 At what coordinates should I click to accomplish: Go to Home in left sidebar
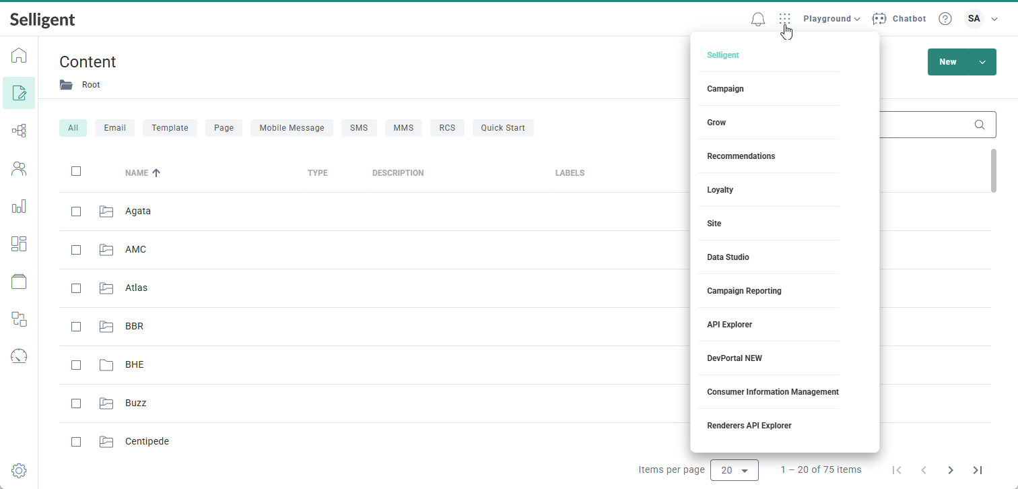click(x=19, y=55)
